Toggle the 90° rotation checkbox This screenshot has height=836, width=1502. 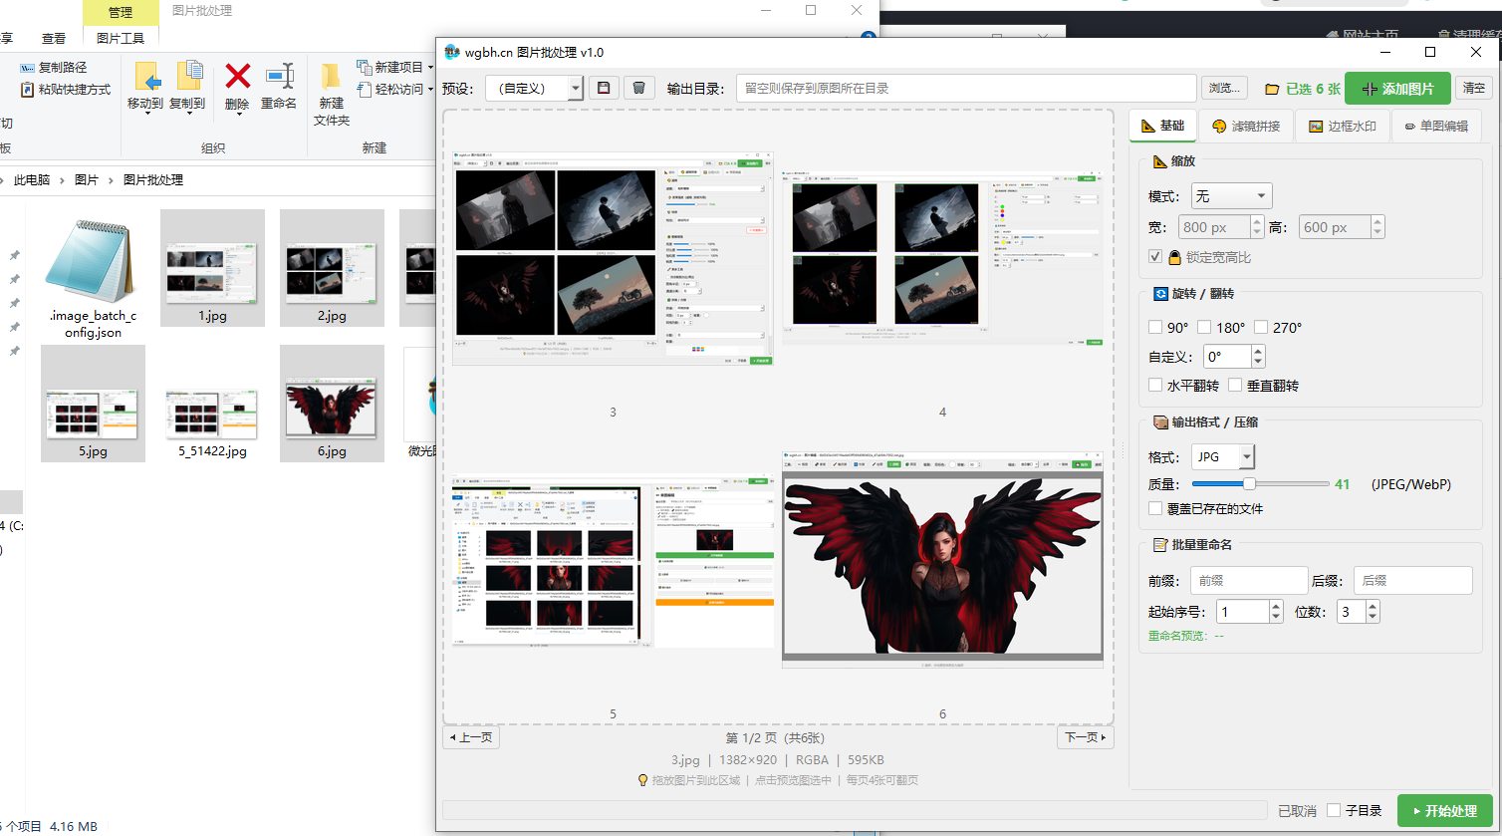pos(1155,327)
